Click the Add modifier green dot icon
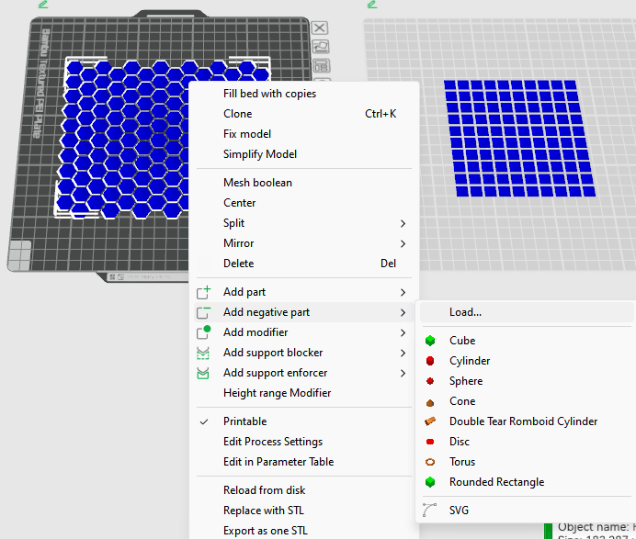Image resolution: width=636 pixels, height=539 pixels. pos(203,332)
